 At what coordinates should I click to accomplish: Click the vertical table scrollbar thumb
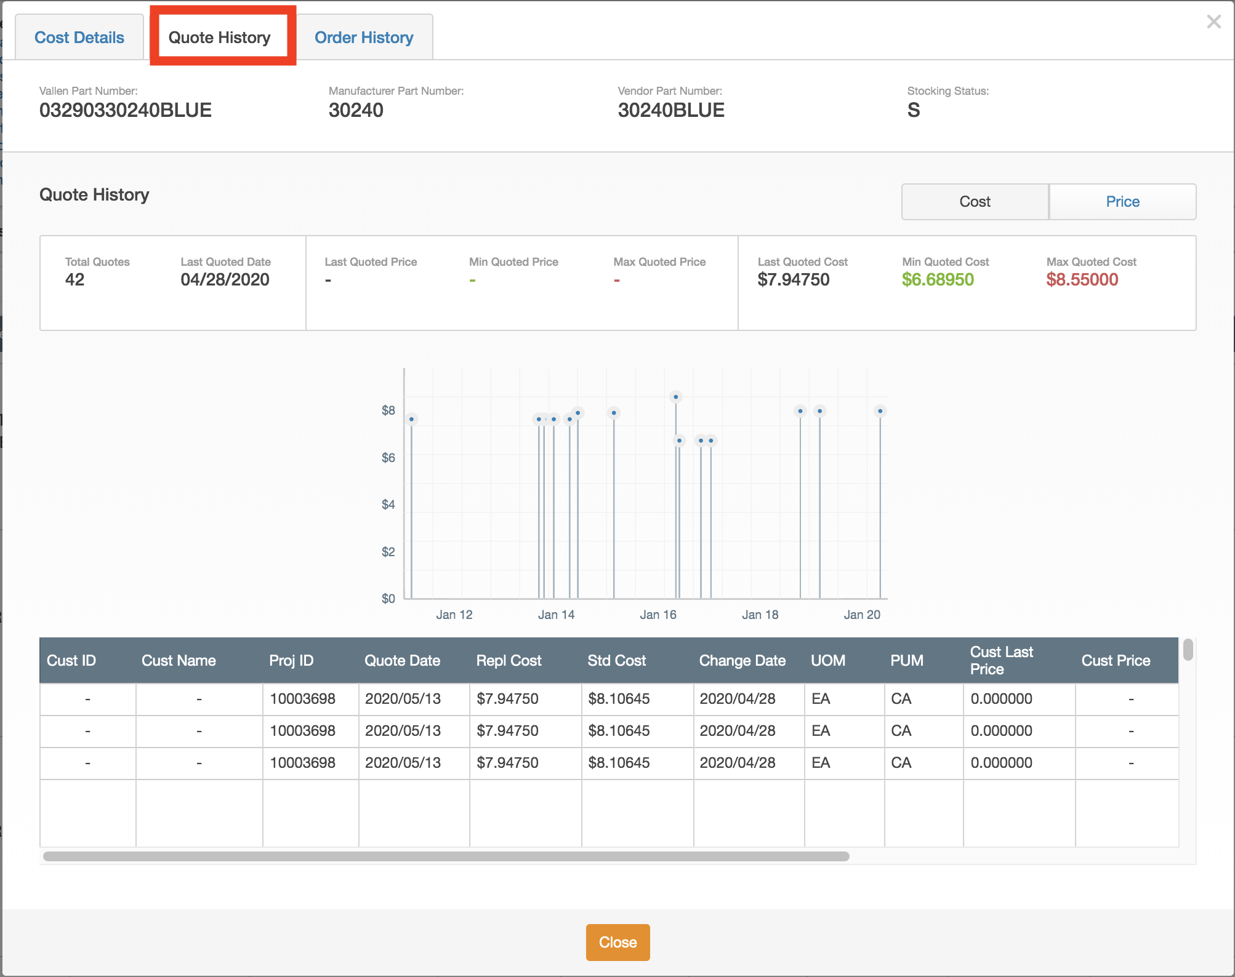click(x=1188, y=650)
